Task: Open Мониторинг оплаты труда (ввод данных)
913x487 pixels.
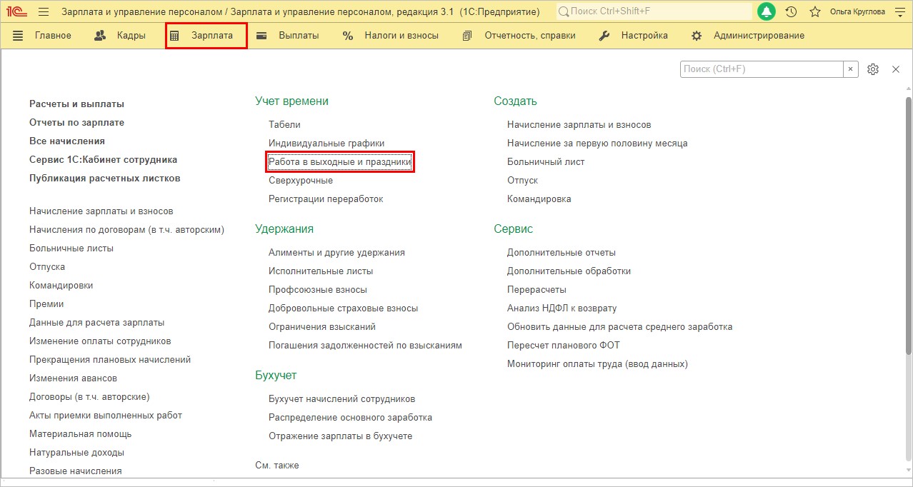Action: (597, 363)
